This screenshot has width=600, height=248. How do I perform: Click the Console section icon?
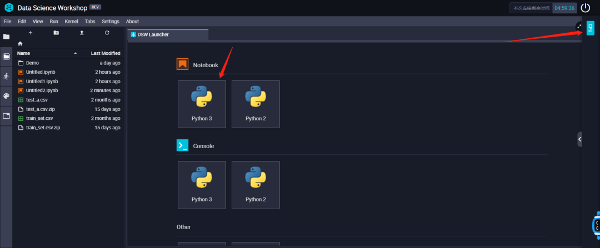[x=182, y=145]
